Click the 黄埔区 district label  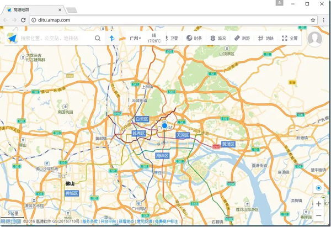228,144
